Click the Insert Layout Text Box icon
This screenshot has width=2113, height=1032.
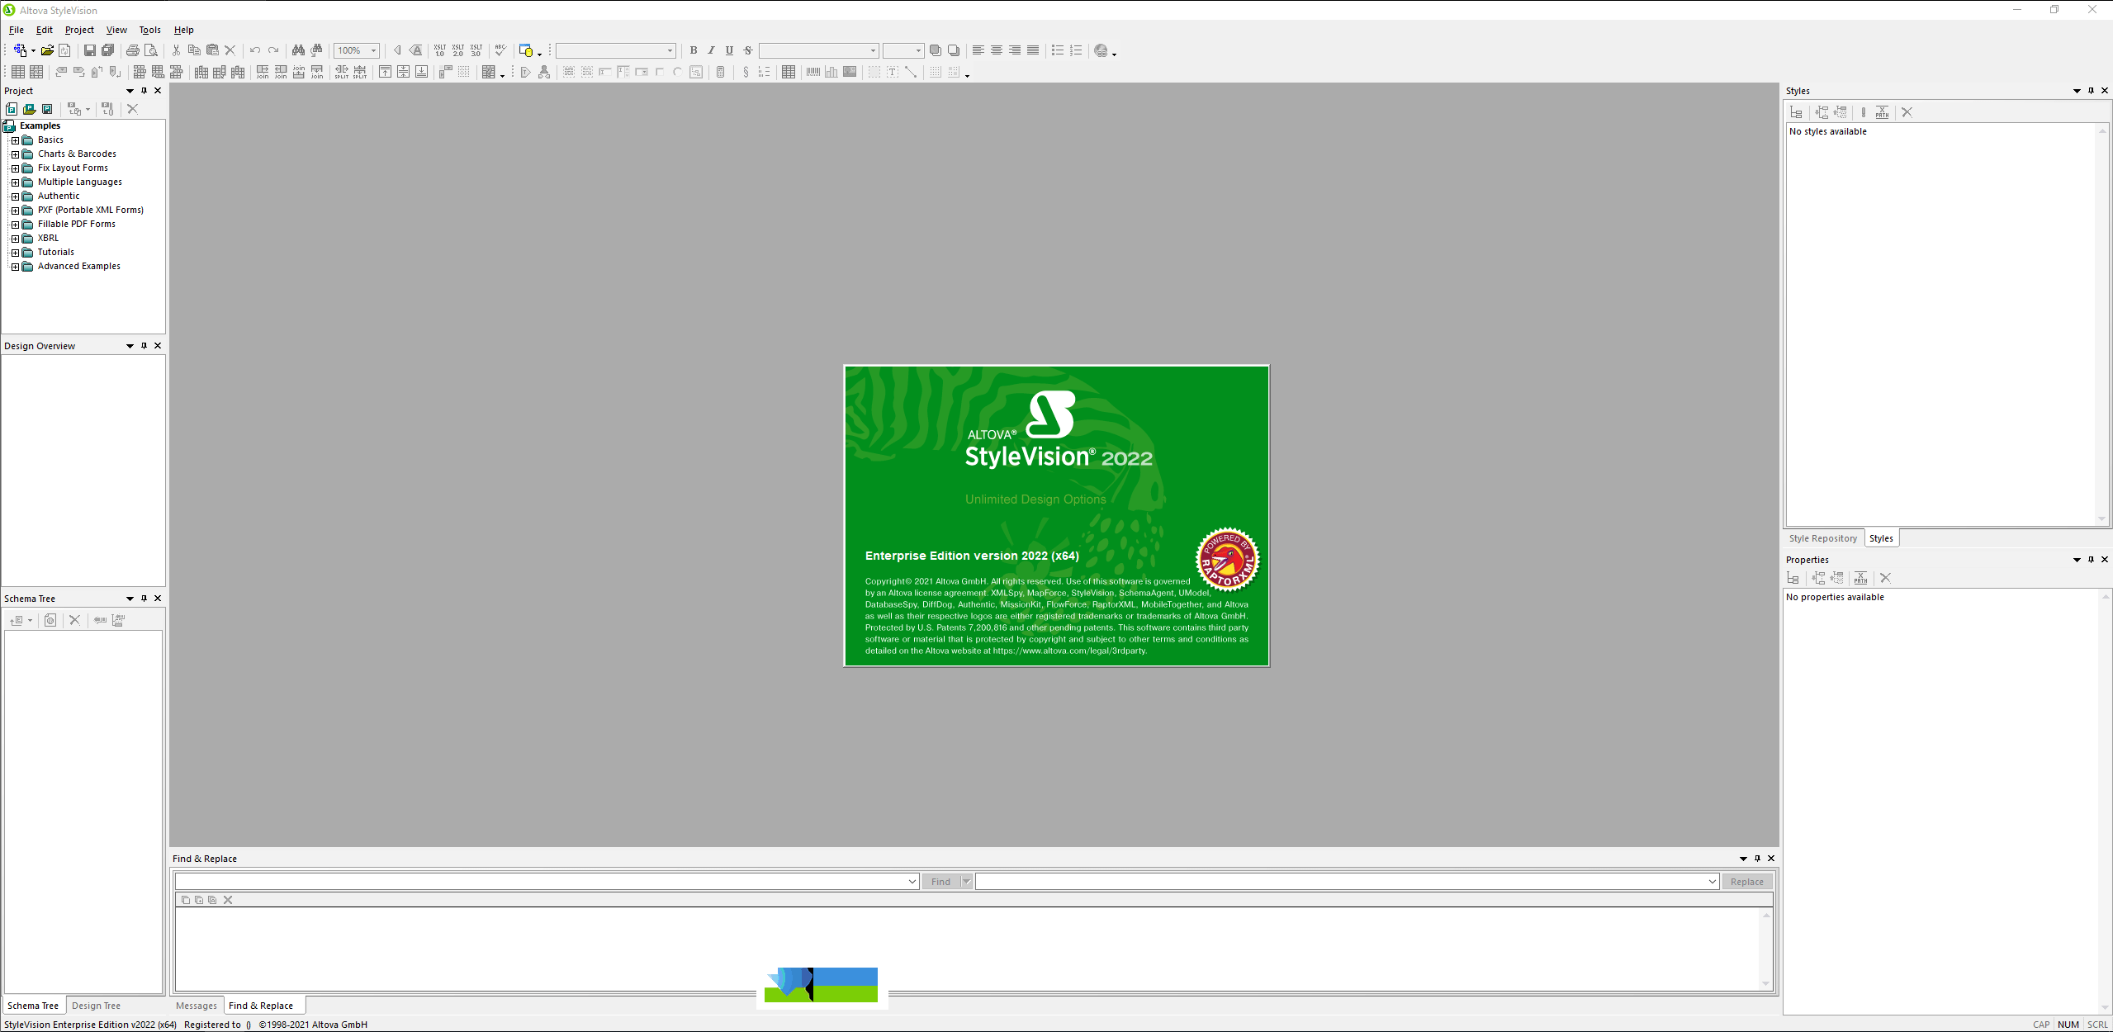click(x=893, y=72)
